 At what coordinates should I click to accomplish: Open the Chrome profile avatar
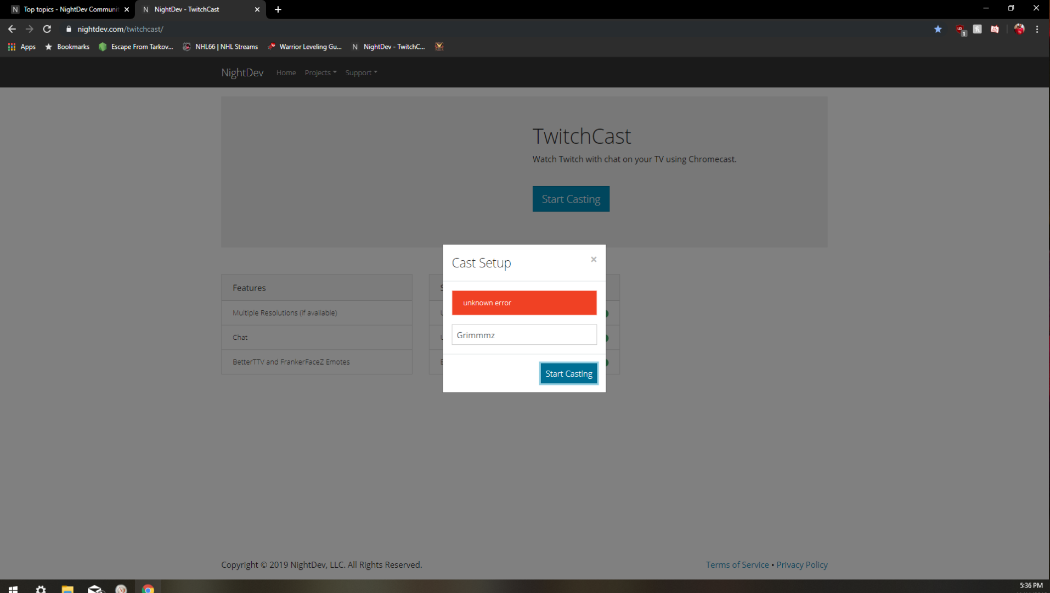tap(1019, 29)
